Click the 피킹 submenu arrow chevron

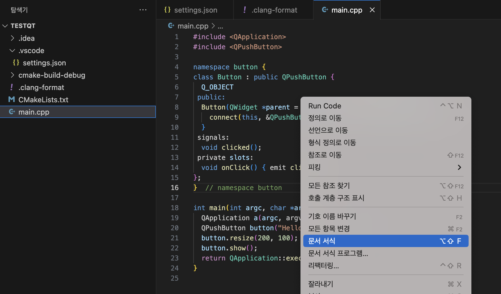click(x=459, y=167)
